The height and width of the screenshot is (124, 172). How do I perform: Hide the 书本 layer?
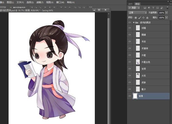pyautogui.click(x=130, y=42)
